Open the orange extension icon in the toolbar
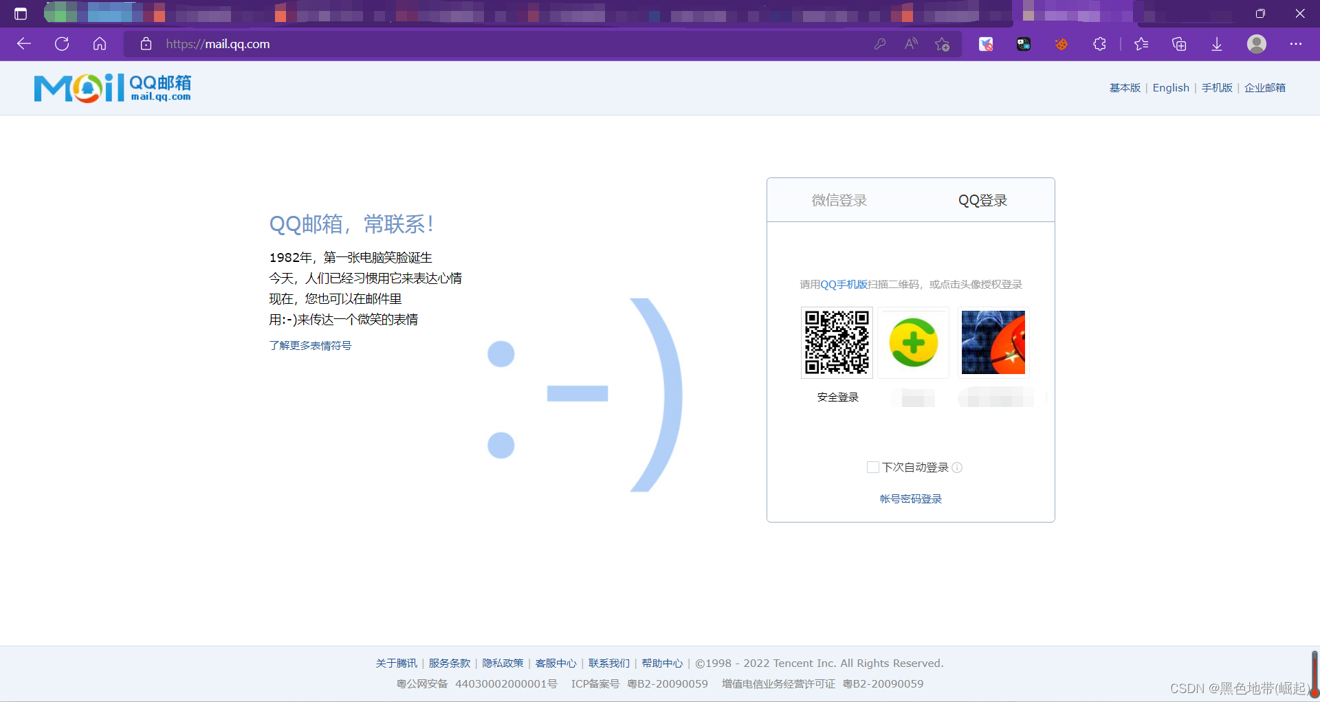The height and width of the screenshot is (702, 1320). pyautogui.click(x=1061, y=44)
